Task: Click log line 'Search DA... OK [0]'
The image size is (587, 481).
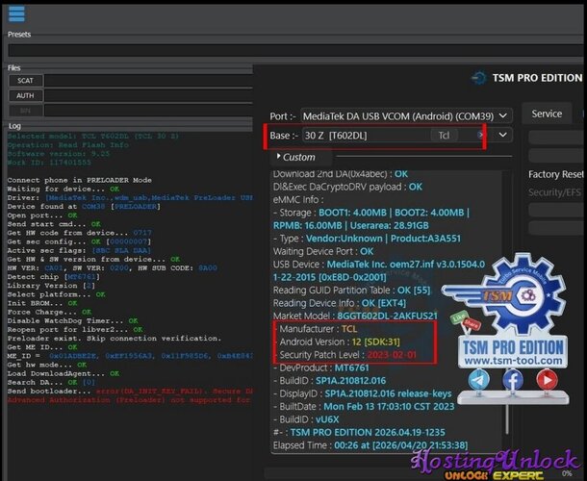Action: (51, 383)
